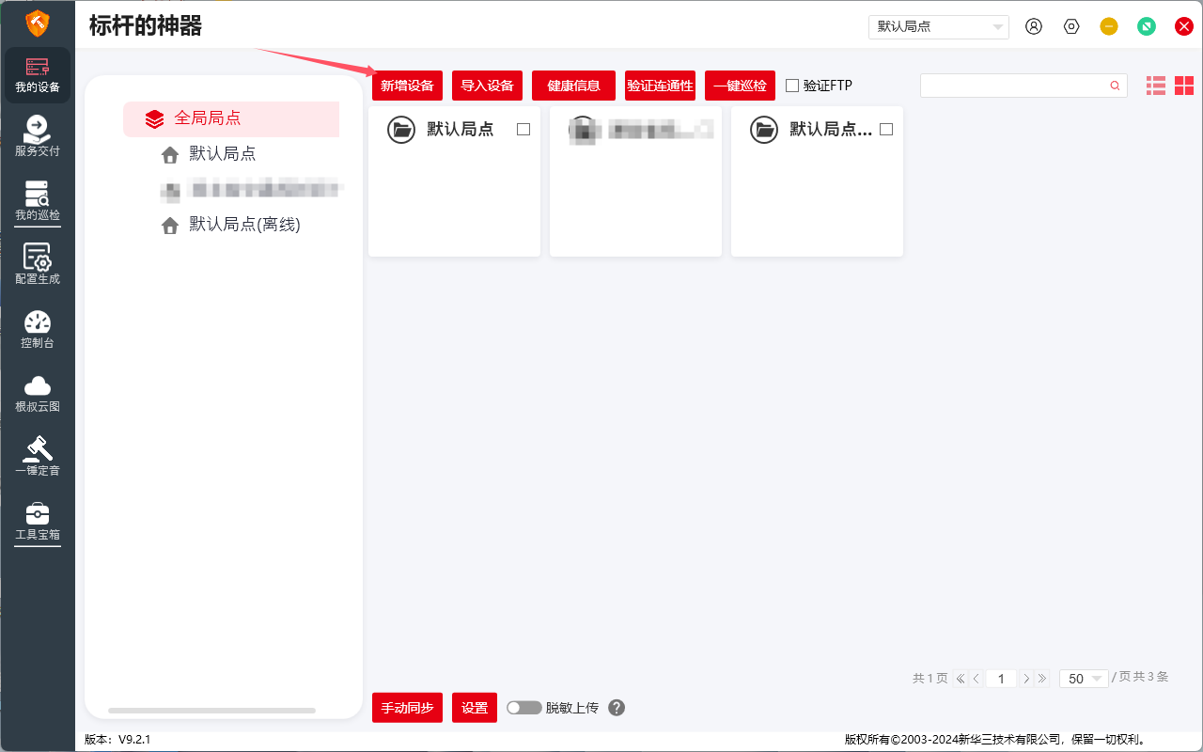The image size is (1203, 752).
Task: Click the 新增设备 button
Action: pos(407,86)
